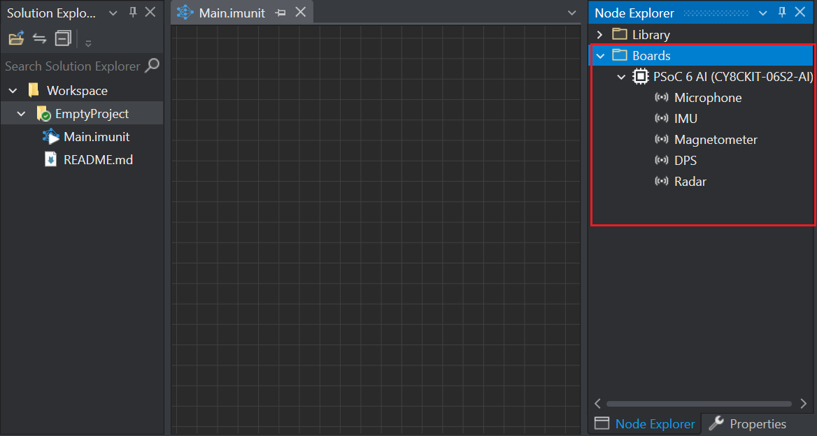Click the Radar sensor icon

click(x=662, y=181)
